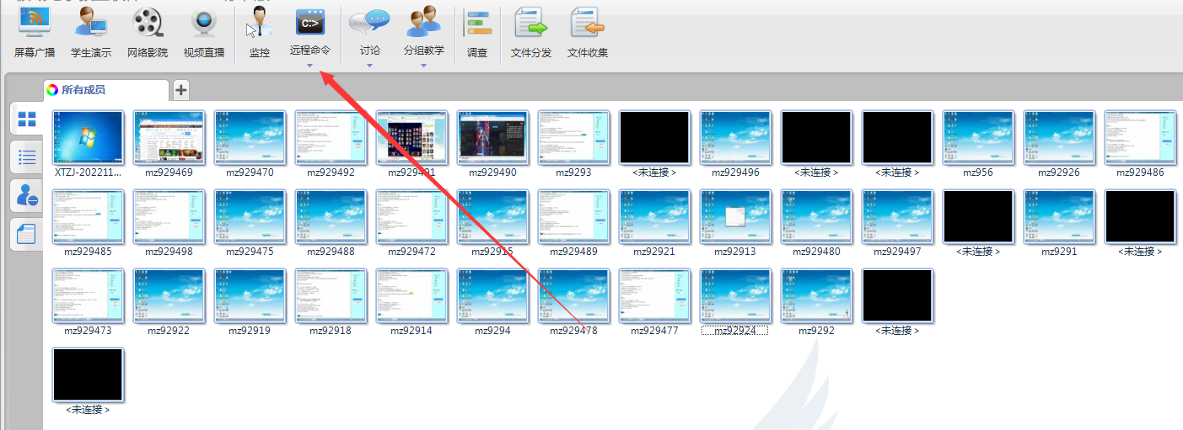The image size is (1183, 430).
Task: Select student mz92926 screen thumbnail
Action: point(1060,137)
